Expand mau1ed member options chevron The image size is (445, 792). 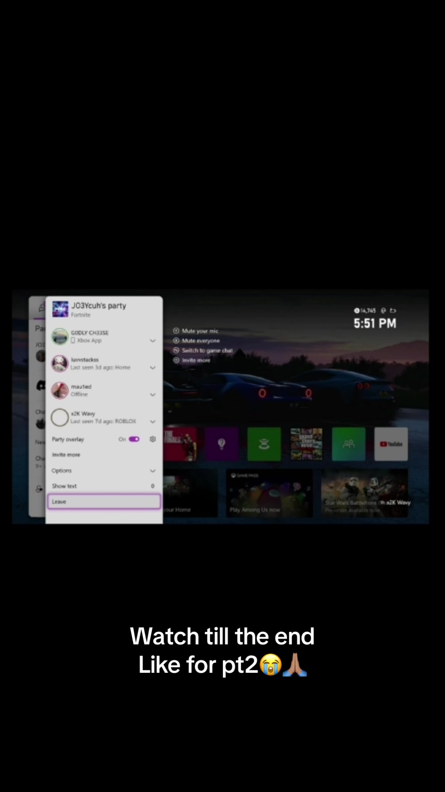pyautogui.click(x=152, y=395)
